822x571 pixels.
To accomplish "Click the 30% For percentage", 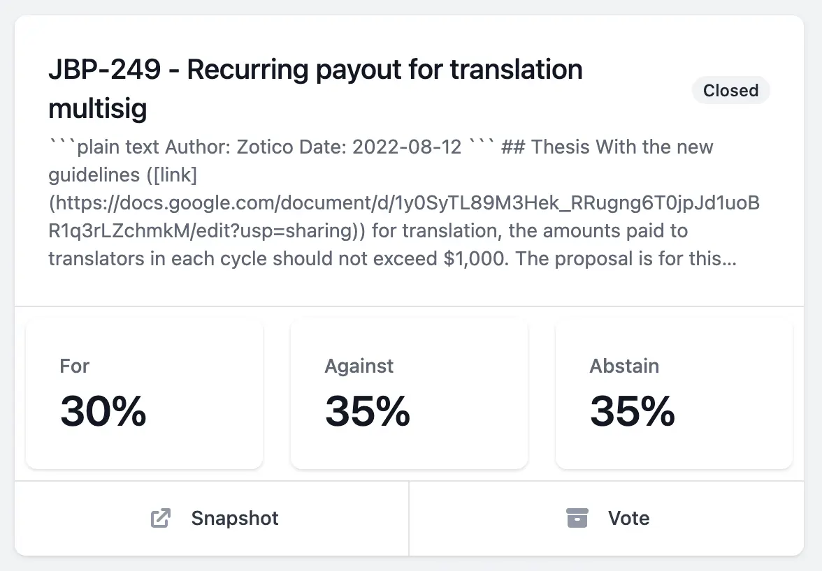I will (x=103, y=411).
